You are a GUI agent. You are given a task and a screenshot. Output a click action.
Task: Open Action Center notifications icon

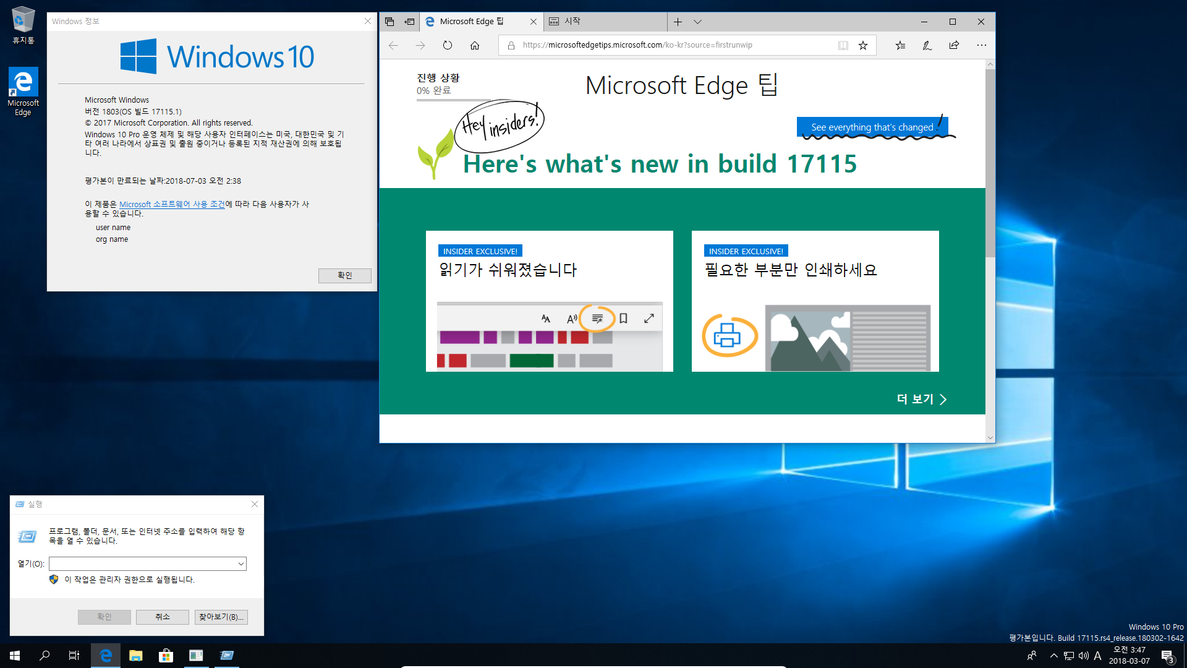pos(1167,656)
